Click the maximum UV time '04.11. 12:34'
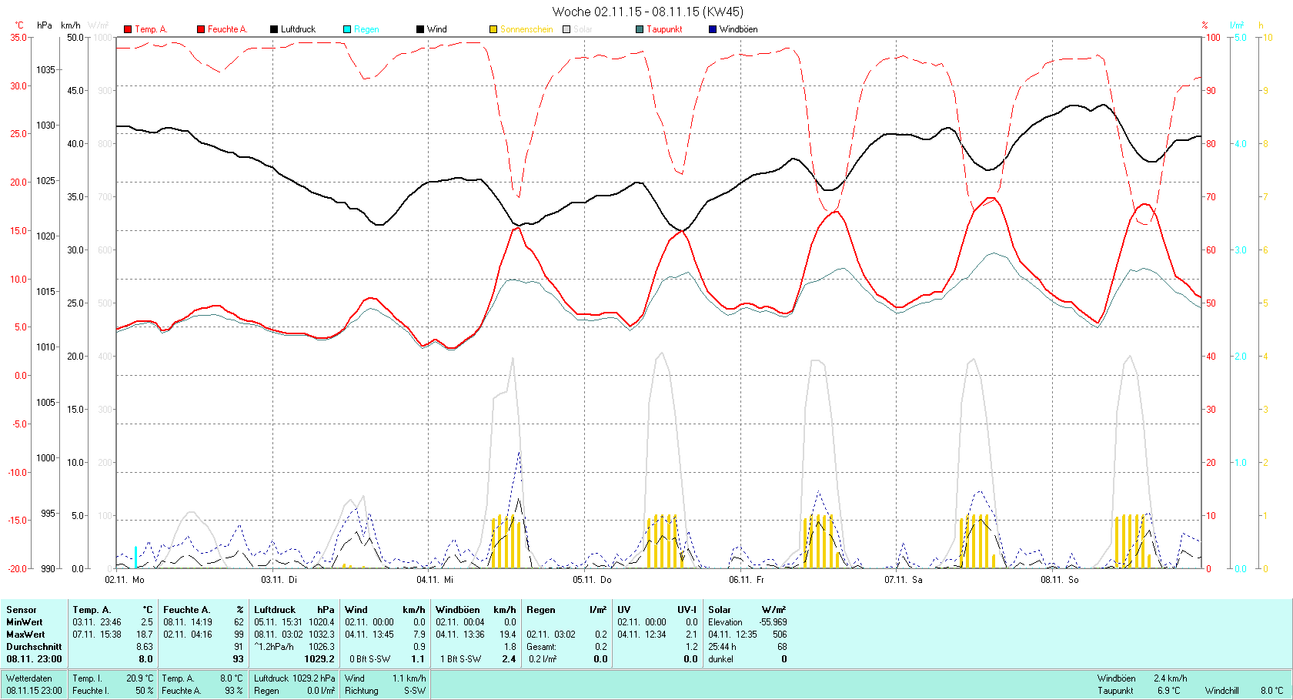Viewport: 1293px width, 700px height. [x=642, y=635]
